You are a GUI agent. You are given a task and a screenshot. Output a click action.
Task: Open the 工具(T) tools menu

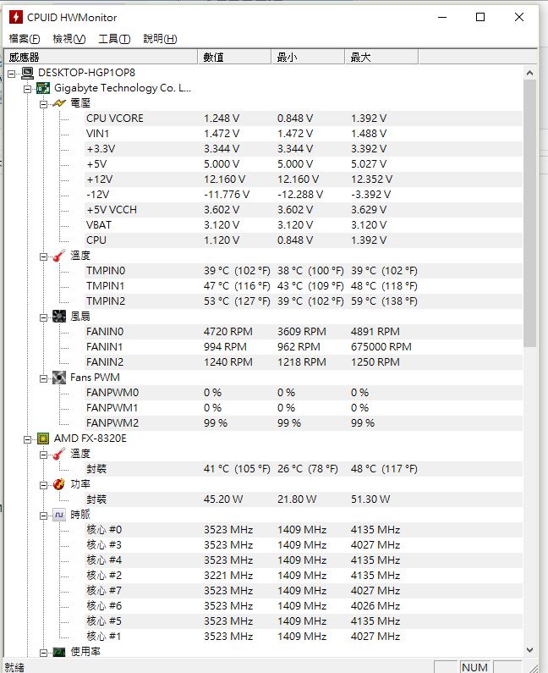tap(114, 39)
